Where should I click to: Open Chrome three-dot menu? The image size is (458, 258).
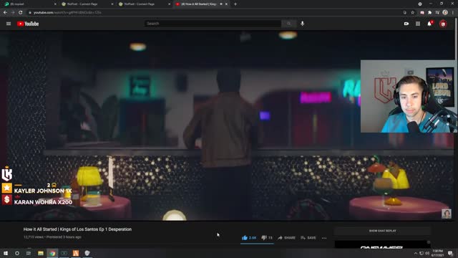pos(453,13)
